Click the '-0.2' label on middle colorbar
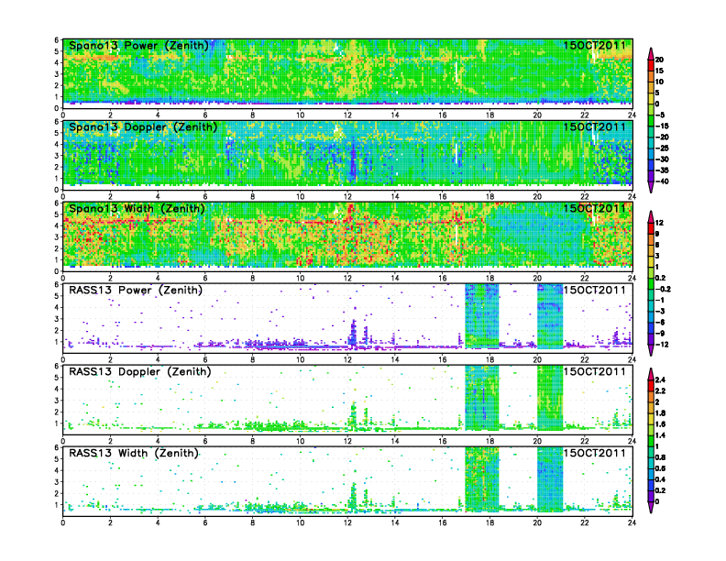This screenshot has height=561, width=726. 663,289
